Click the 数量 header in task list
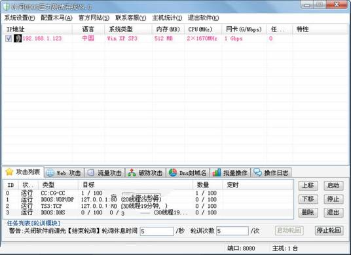Viewport: 351px width, 255px height. [x=208, y=185]
